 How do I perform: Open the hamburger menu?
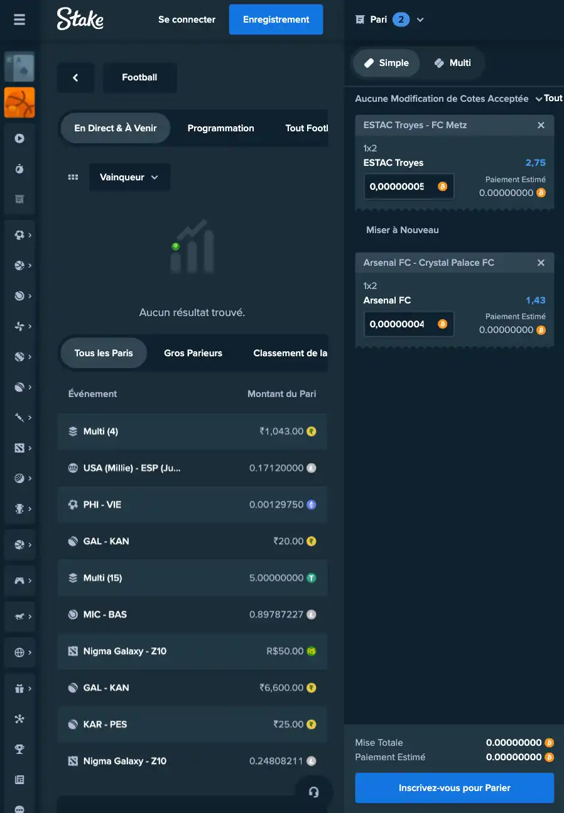click(19, 19)
